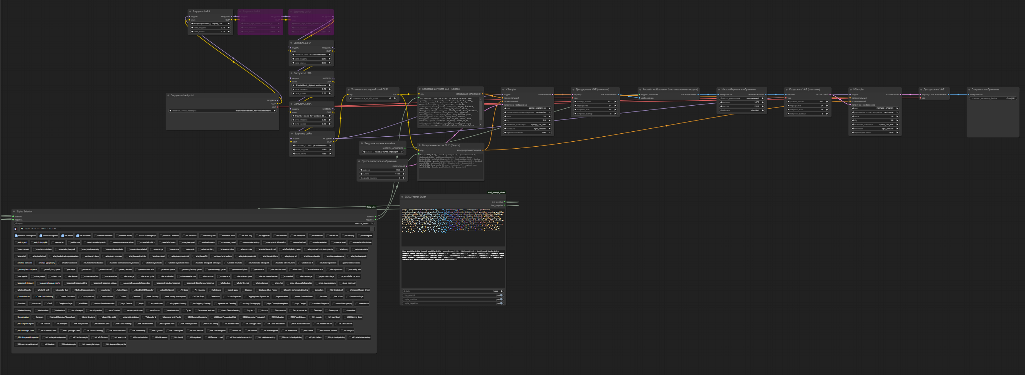The image size is (1025, 375).
Task: Toggle style_positive in SDXL Prompt Styler
Action: coord(453,299)
